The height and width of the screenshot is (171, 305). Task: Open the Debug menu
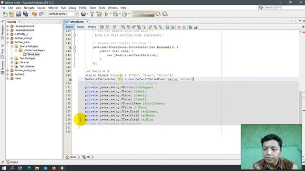coord(72,8)
